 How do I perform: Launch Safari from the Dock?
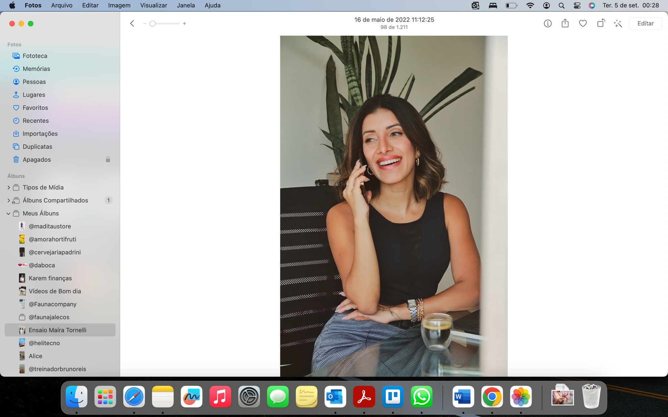coord(134,396)
